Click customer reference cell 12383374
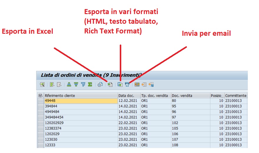 click(81, 128)
